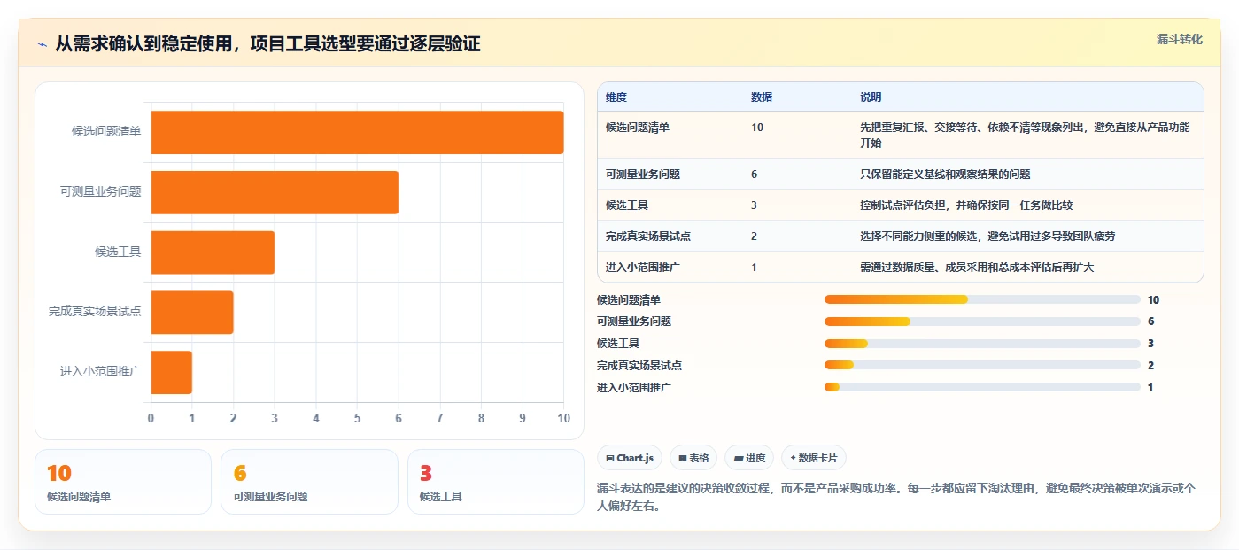
Task: Select the 进度 chip
Action: pos(748,458)
